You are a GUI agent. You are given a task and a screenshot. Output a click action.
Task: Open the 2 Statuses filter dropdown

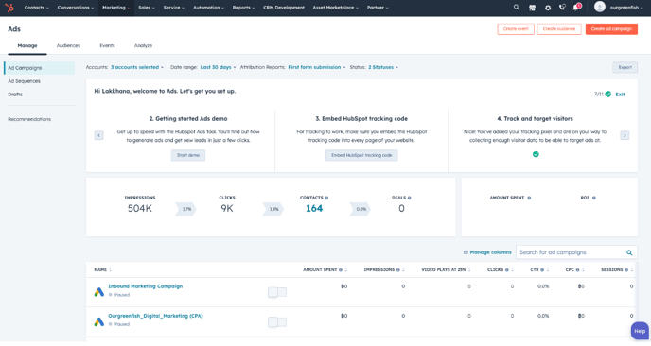[x=383, y=67]
